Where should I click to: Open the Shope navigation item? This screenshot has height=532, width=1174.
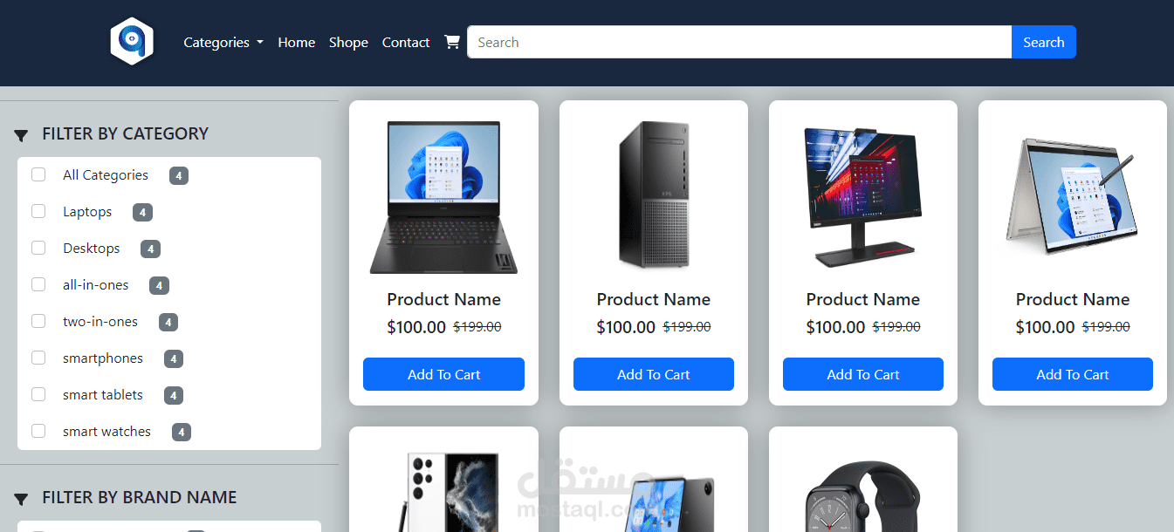(x=348, y=42)
